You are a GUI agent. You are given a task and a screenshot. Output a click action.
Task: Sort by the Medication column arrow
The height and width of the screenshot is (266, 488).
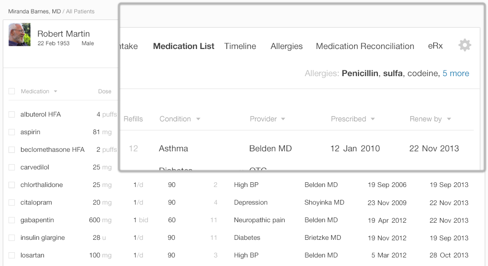(55, 91)
